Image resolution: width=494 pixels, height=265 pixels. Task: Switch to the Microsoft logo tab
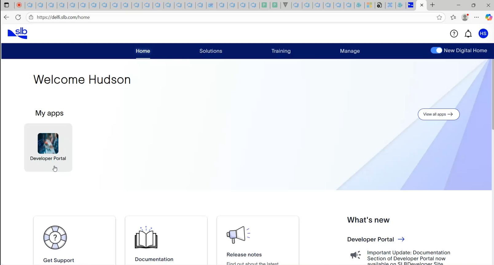click(x=369, y=5)
